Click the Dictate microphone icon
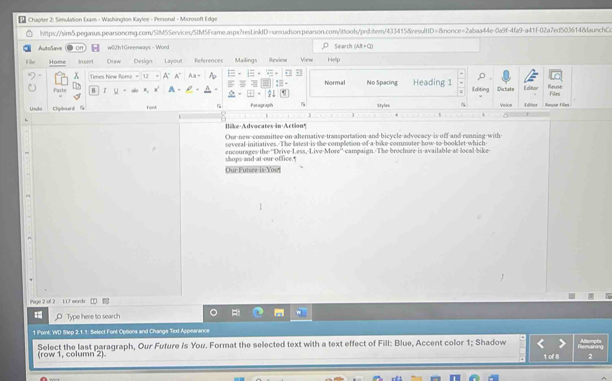 click(x=505, y=77)
